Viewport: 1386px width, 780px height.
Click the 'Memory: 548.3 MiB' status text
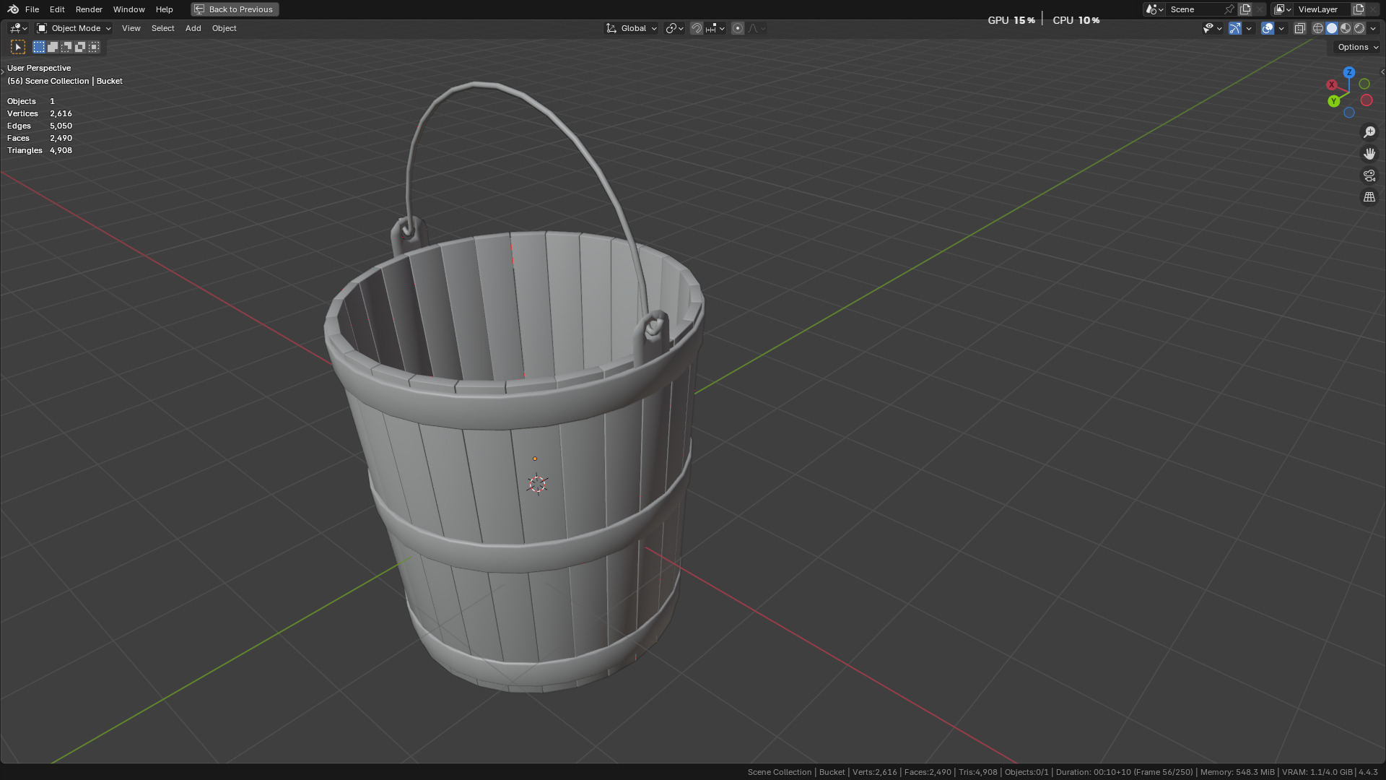pyautogui.click(x=1237, y=772)
